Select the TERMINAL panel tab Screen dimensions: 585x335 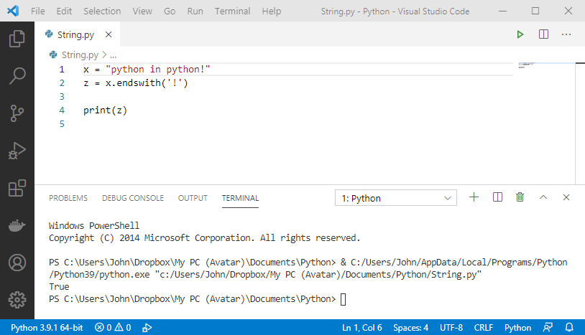[x=240, y=198]
